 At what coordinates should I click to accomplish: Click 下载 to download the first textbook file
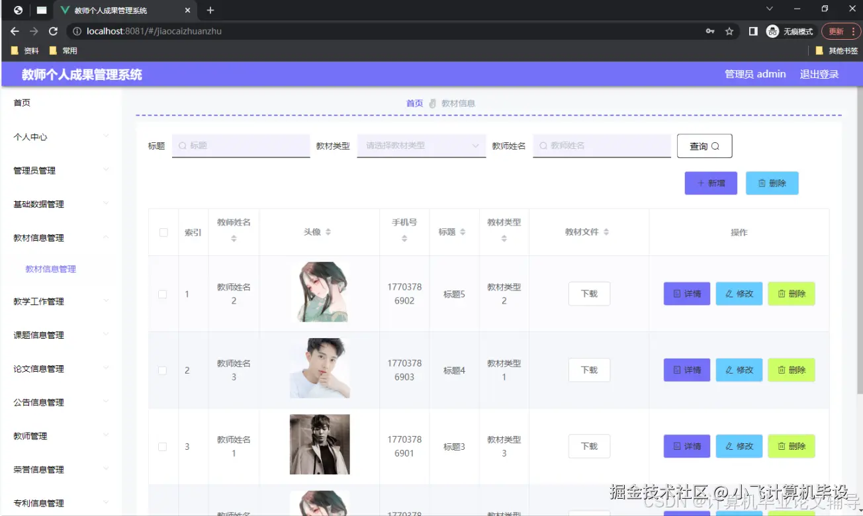pos(588,293)
